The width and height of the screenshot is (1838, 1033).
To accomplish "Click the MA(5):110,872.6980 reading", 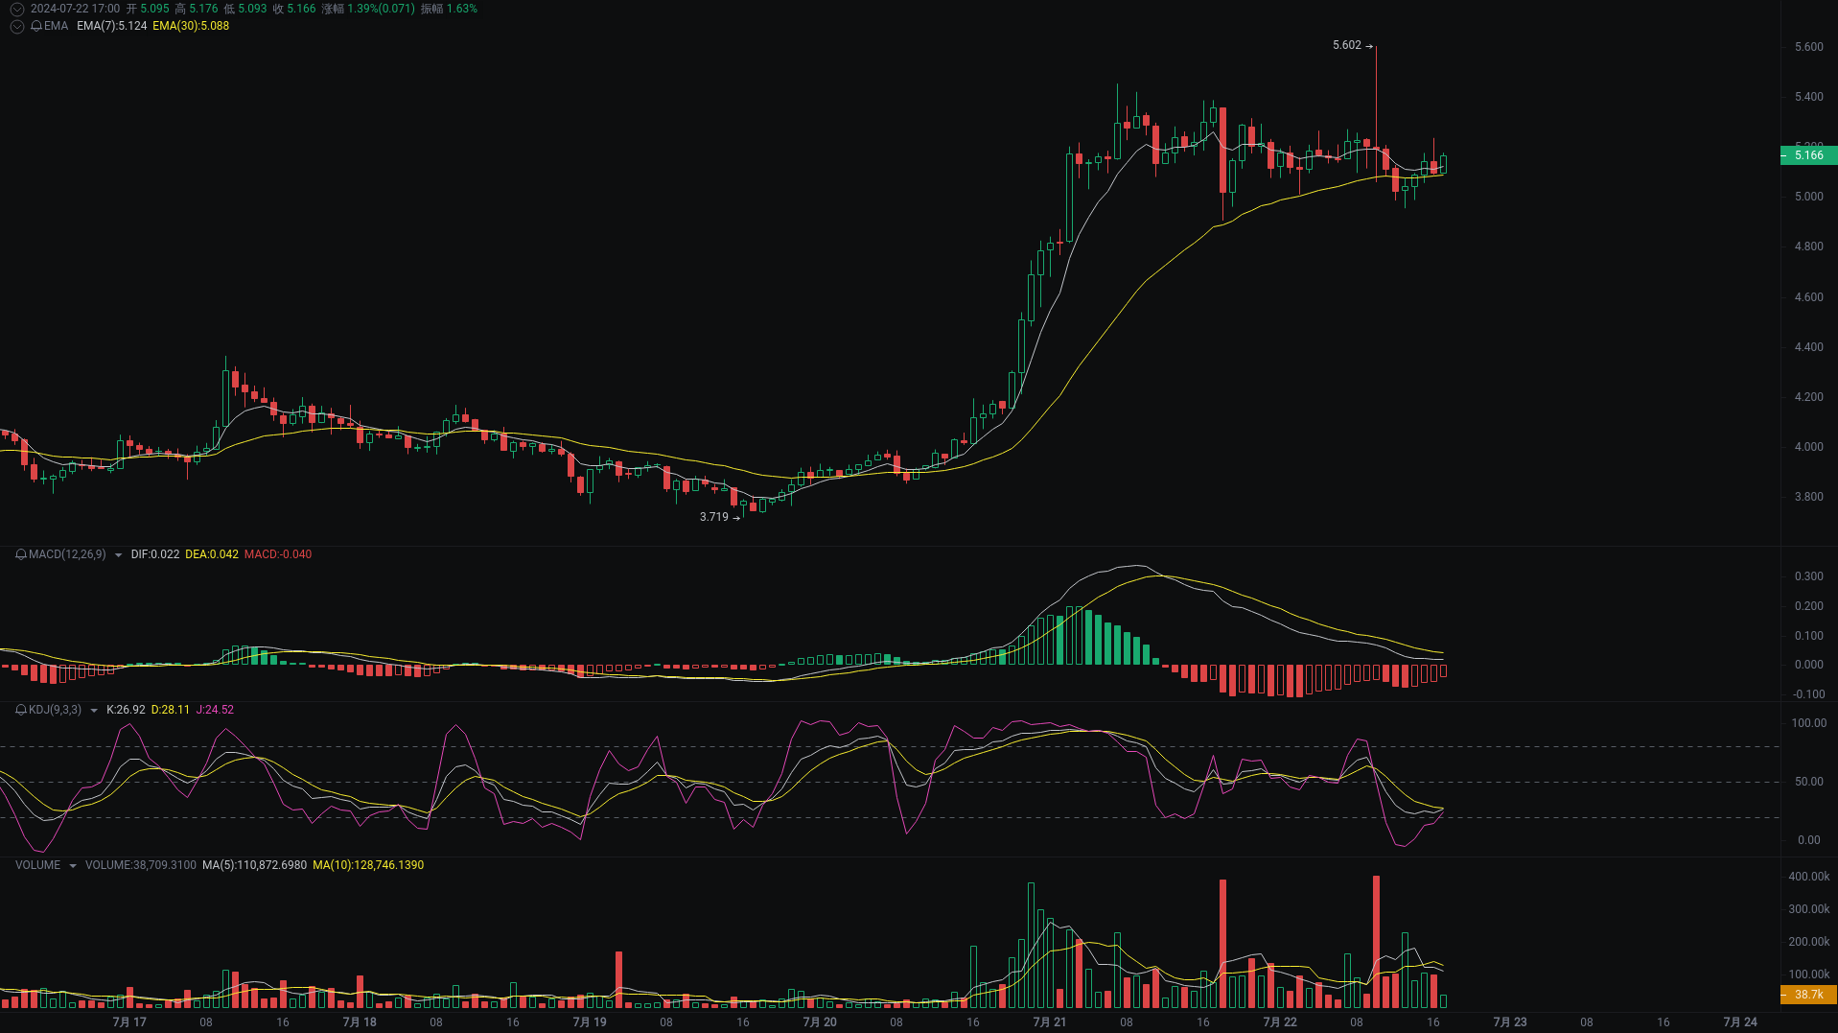I will pyautogui.click(x=254, y=865).
